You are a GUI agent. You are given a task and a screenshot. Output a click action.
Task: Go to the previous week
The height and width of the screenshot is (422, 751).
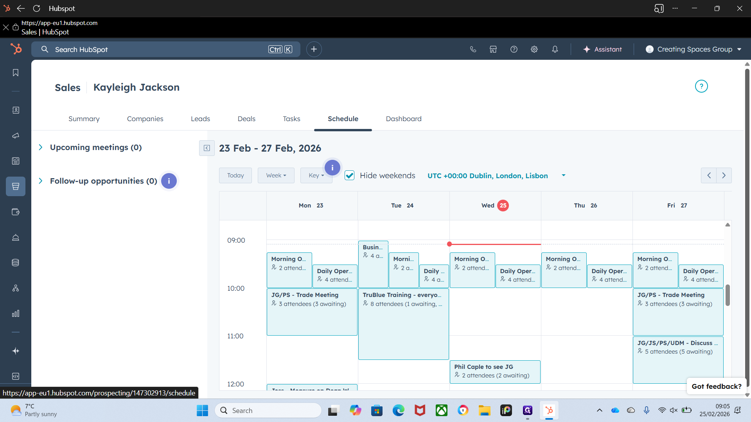pyautogui.click(x=709, y=175)
